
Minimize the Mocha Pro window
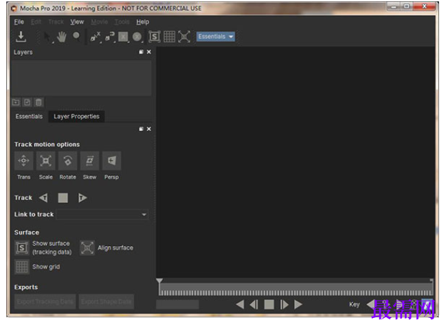point(394,6)
